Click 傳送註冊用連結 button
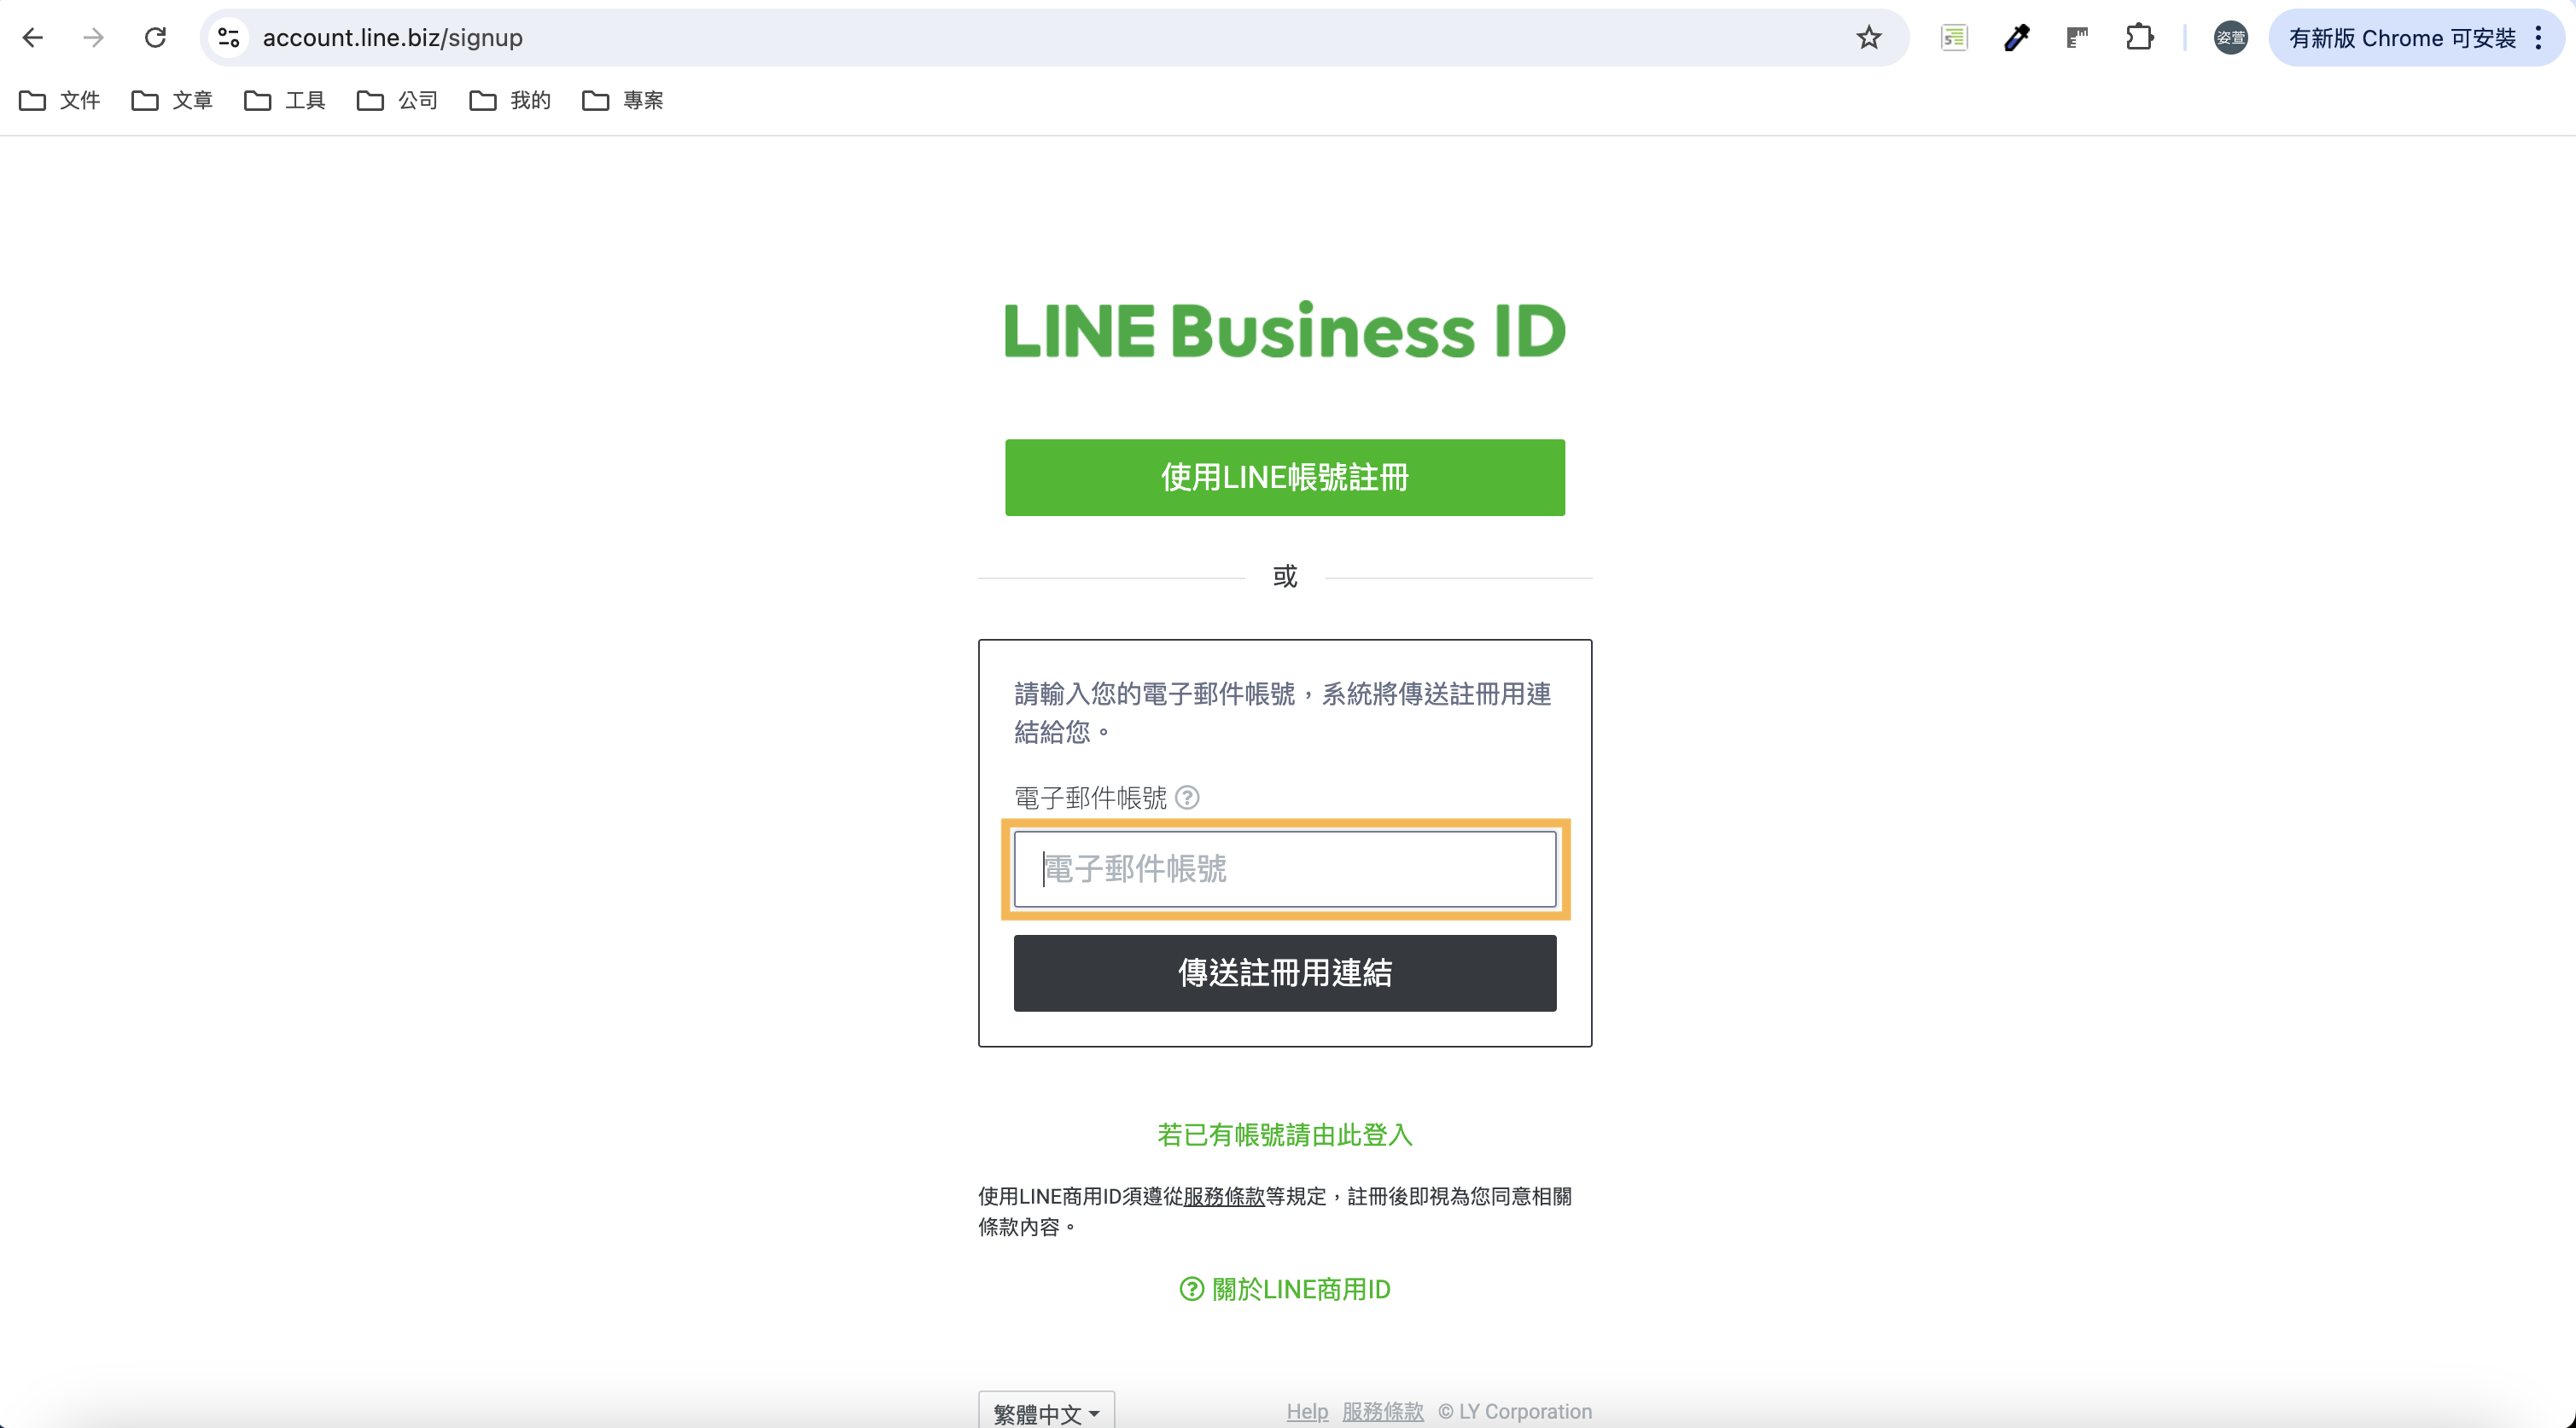Image resolution: width=2576 pixels, height=1428 pixels. 1285,972
